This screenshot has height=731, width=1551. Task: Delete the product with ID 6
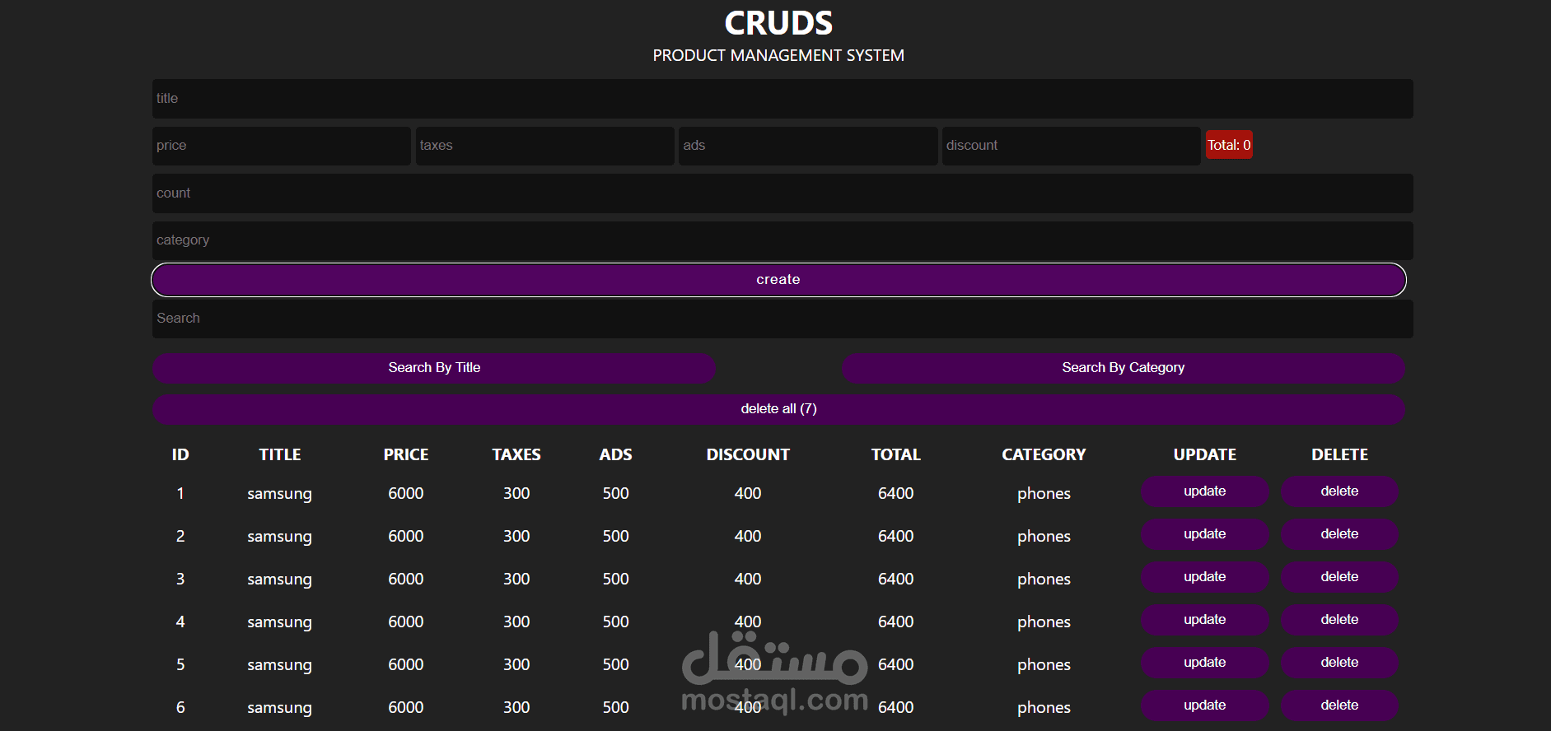[1340, 705]
